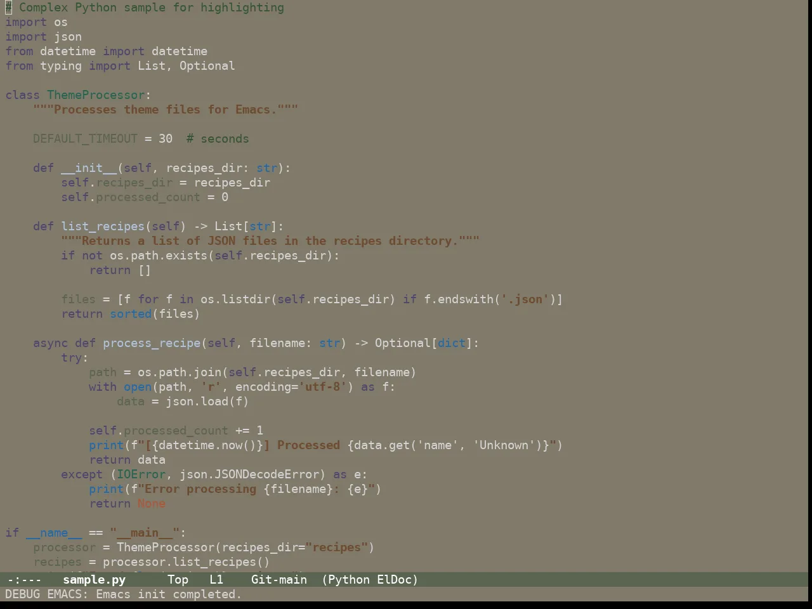This screenshot has height=609, width=812.
Task: Click the L1 line number indicator
Action: (x=216, y=579)
